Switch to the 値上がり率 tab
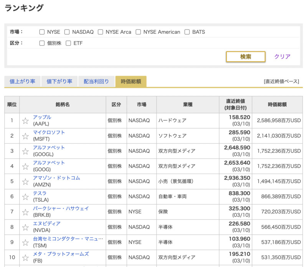 (22, 81)
